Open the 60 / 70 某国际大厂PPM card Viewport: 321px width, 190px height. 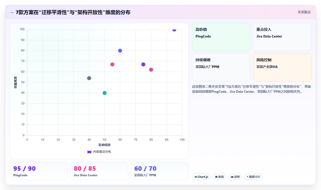(159, 171)
